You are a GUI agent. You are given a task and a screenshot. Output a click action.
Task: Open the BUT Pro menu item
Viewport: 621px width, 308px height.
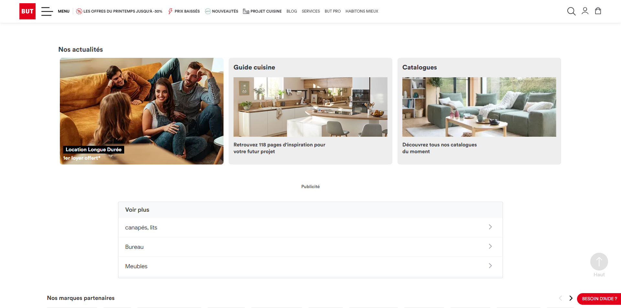pos(333,11)
